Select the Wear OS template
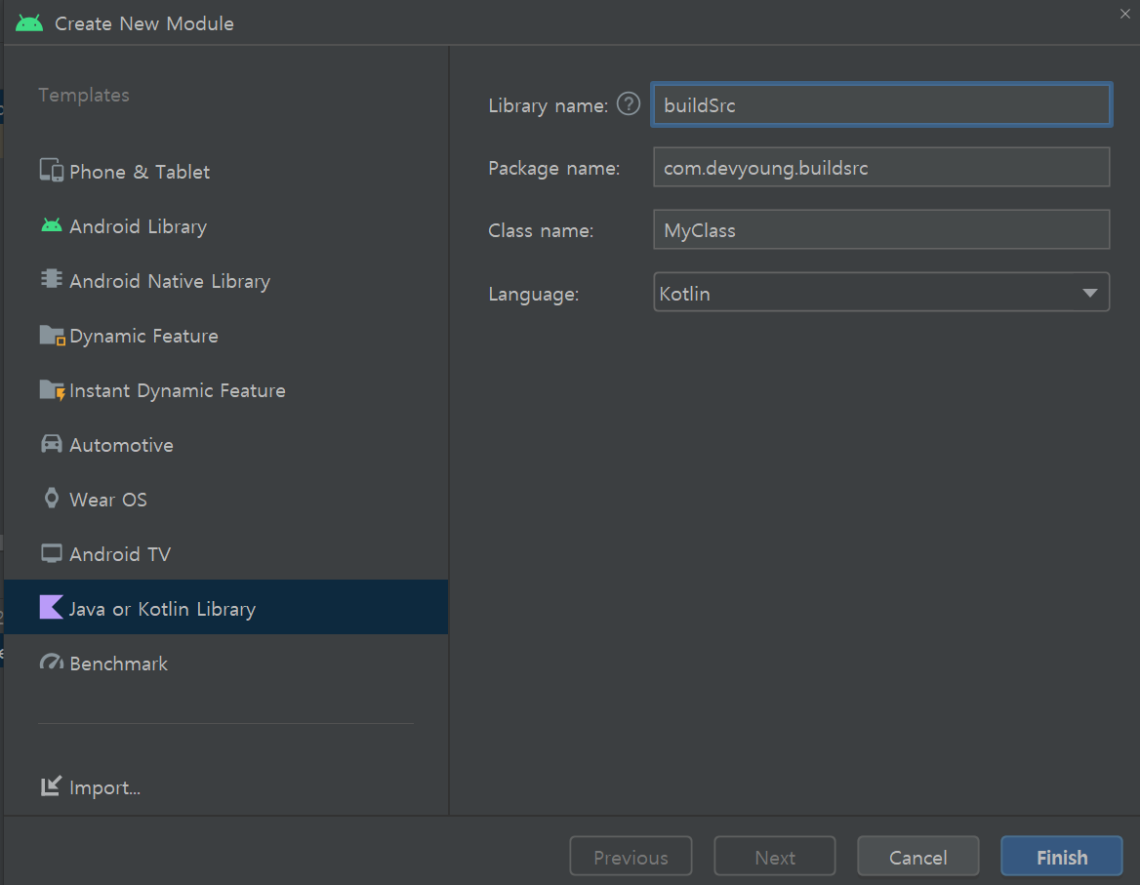Screen dimensions: 1140x885 225,499
